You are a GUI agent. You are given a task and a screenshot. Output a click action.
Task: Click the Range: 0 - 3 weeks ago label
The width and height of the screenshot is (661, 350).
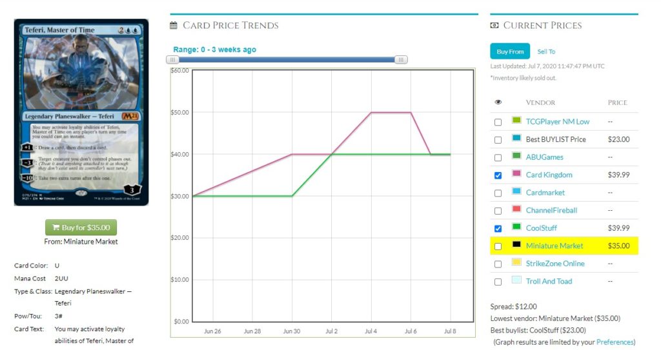pyautogui.click(x=214, y=49)
